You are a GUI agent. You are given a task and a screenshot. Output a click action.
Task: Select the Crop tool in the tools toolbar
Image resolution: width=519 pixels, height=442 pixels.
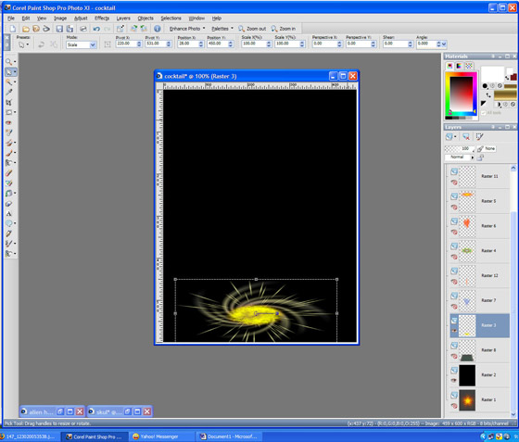click(8, 102)
